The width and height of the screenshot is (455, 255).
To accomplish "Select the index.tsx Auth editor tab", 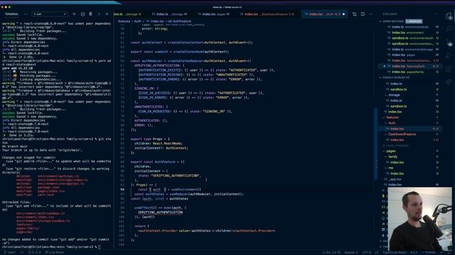I will 324,14.
